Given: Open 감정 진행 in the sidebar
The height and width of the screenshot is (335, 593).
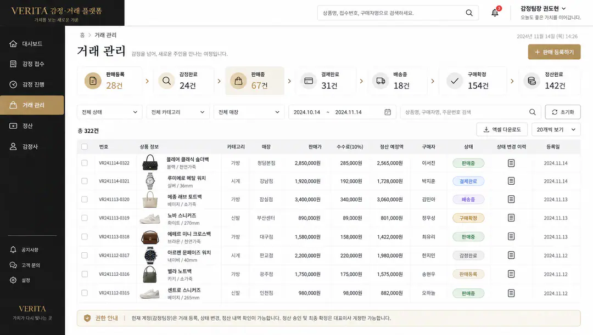Looking at the screenshot, I should 32,84.
